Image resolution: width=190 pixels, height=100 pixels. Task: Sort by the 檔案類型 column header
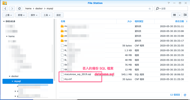click(x=139, y=21)
